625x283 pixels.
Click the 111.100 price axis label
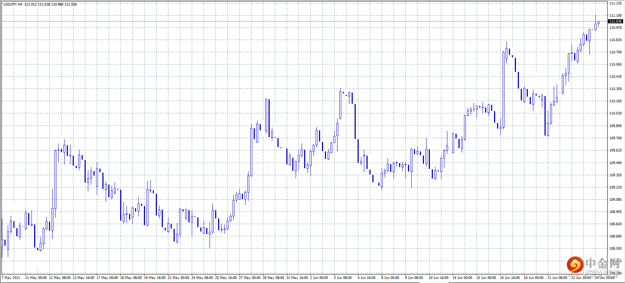[x=615, y=16]
